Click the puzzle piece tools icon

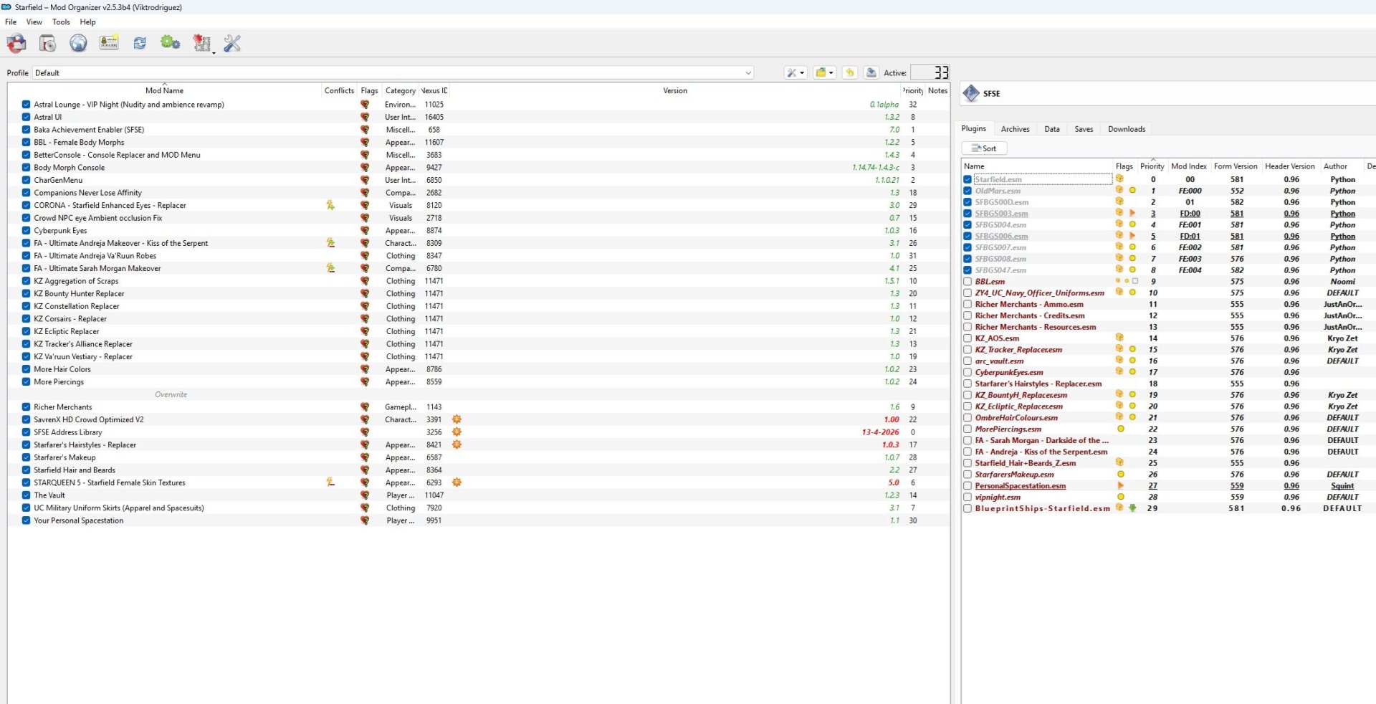pyautogui.click(x=202, y=44)
